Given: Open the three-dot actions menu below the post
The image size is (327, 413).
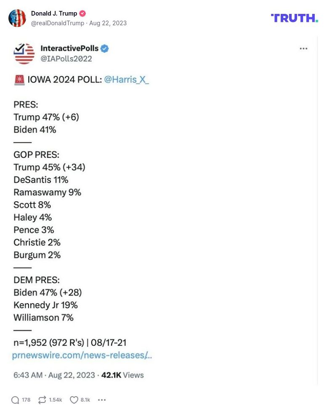Looking at the screenshot, I should point(101,400).
